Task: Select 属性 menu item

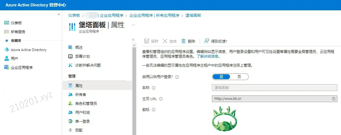Action: point(97,86)
